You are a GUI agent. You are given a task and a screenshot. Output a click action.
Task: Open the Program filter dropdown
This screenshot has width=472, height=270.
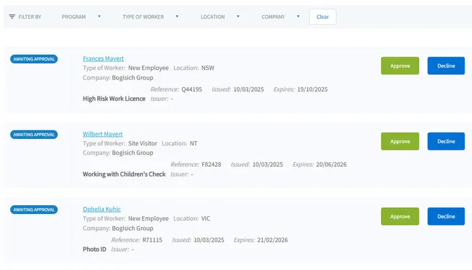(81, 17)
